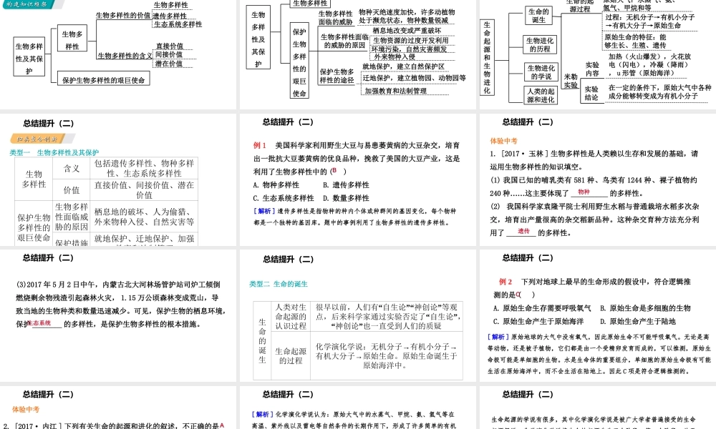The height and width of the screenshot is (429, 716).
Task: Click the 生物多样性的价值 node in the first concept map
Action: [123, 15]
